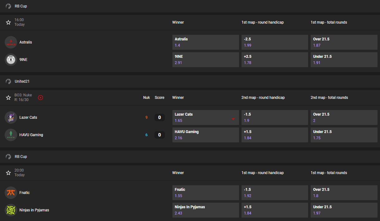The width and height of the screenshot is (380, 221).
Task: Click '2nd map - total rounds' header
Action: coord(329,98)
